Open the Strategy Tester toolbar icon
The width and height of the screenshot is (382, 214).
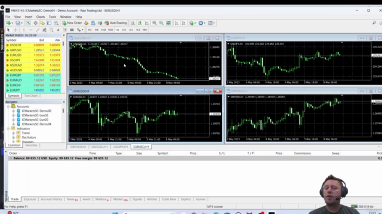point(56,23)
